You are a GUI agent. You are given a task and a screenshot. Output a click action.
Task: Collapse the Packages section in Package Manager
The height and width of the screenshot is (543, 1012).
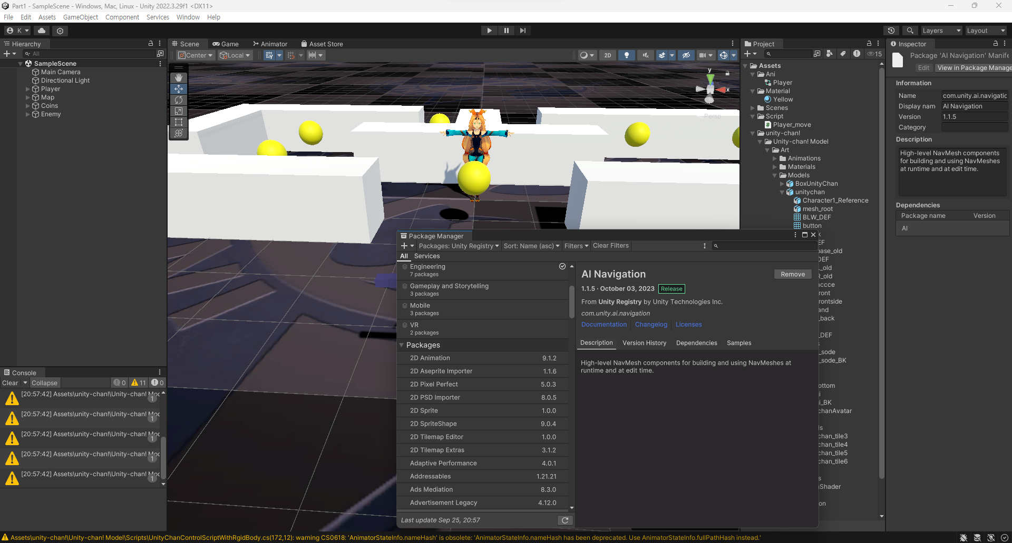coord(402,345)
